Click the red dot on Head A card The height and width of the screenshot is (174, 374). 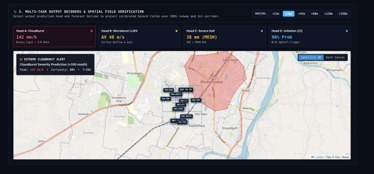point(91,31)
